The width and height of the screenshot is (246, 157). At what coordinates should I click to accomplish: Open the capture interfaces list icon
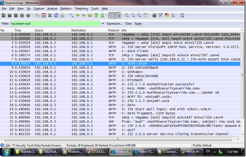click(3, 15)
